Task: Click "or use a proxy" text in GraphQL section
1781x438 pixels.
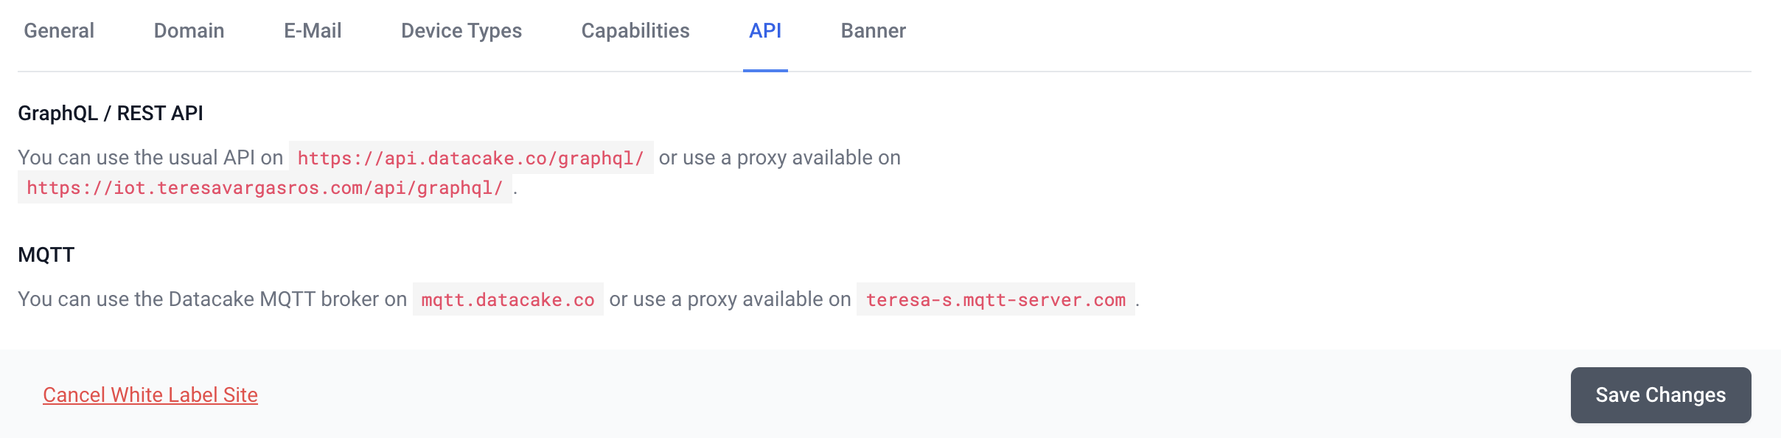Action: click(779, 158)
